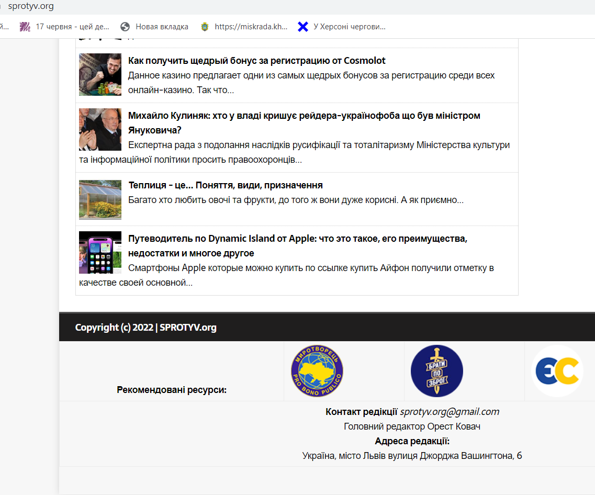Click the Myrotvorets globe logo
Viewport: 595px width, 495px height.
(317, 370)
